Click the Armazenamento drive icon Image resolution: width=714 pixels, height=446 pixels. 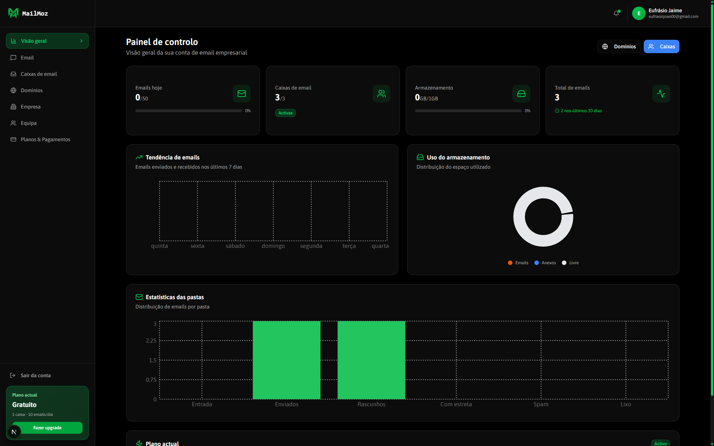coord(521,94)
